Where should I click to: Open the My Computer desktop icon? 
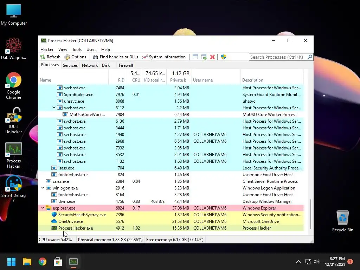(x=14, y=15)
